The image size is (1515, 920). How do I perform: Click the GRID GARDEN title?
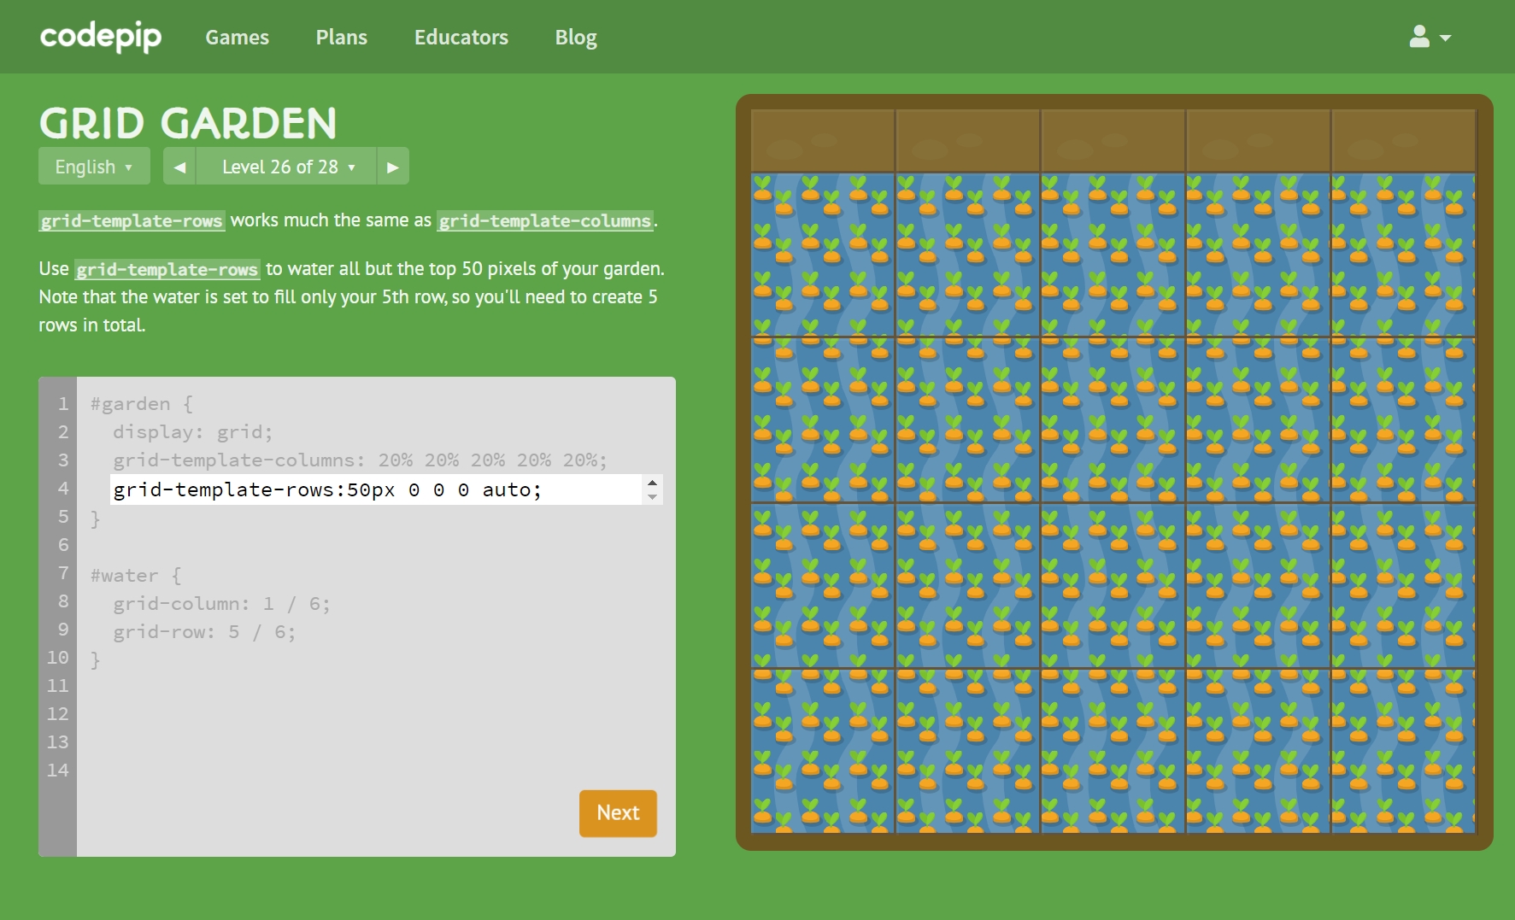tap(188, 123)
